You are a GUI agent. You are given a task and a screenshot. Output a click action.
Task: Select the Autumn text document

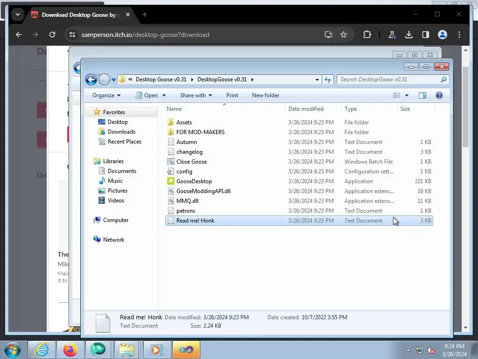[x=186, y=142]
